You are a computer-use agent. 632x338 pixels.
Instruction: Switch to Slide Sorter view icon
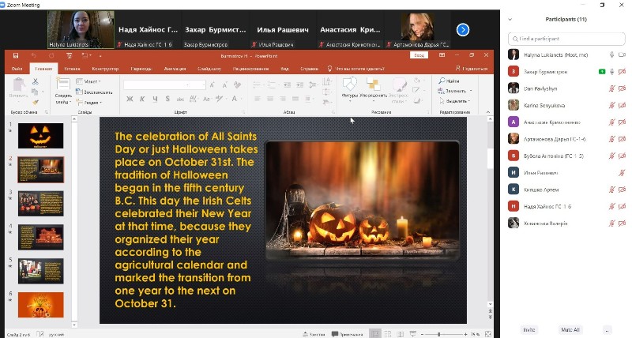[388, 334]
